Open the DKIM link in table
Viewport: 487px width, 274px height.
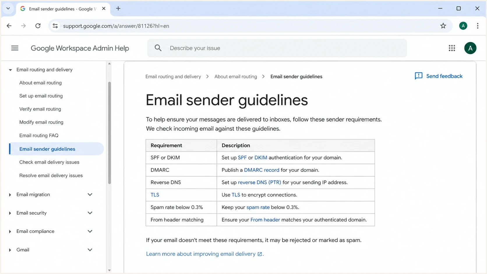pos(261,158)
